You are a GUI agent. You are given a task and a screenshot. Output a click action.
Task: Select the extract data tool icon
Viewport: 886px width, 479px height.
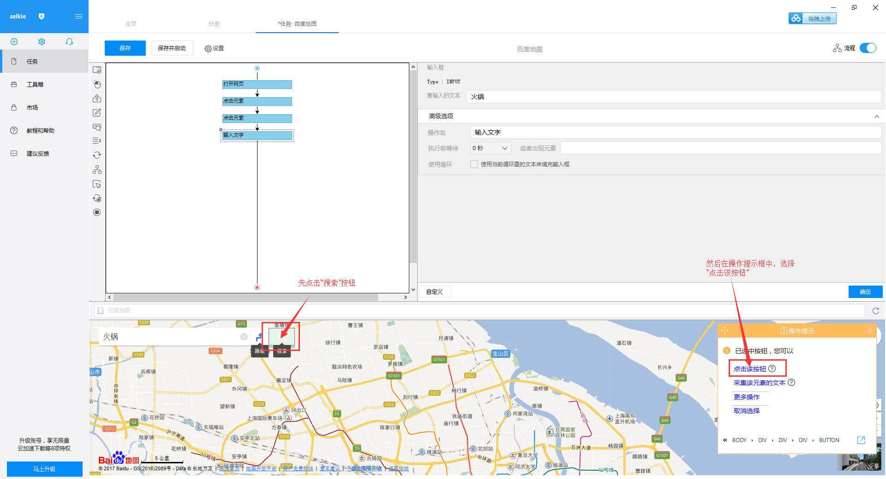tap(97, 99)
